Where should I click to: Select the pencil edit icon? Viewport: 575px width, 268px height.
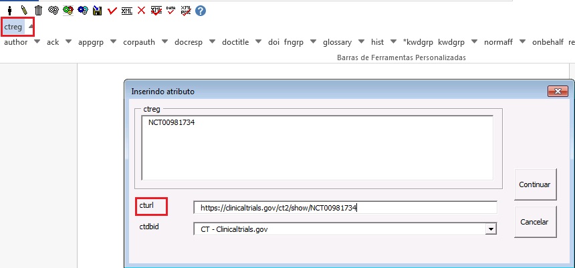click(23, 11)
